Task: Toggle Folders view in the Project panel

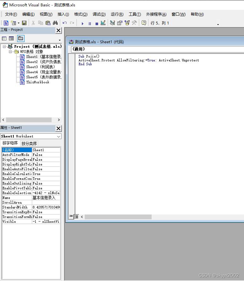Action: pos(20,39)
